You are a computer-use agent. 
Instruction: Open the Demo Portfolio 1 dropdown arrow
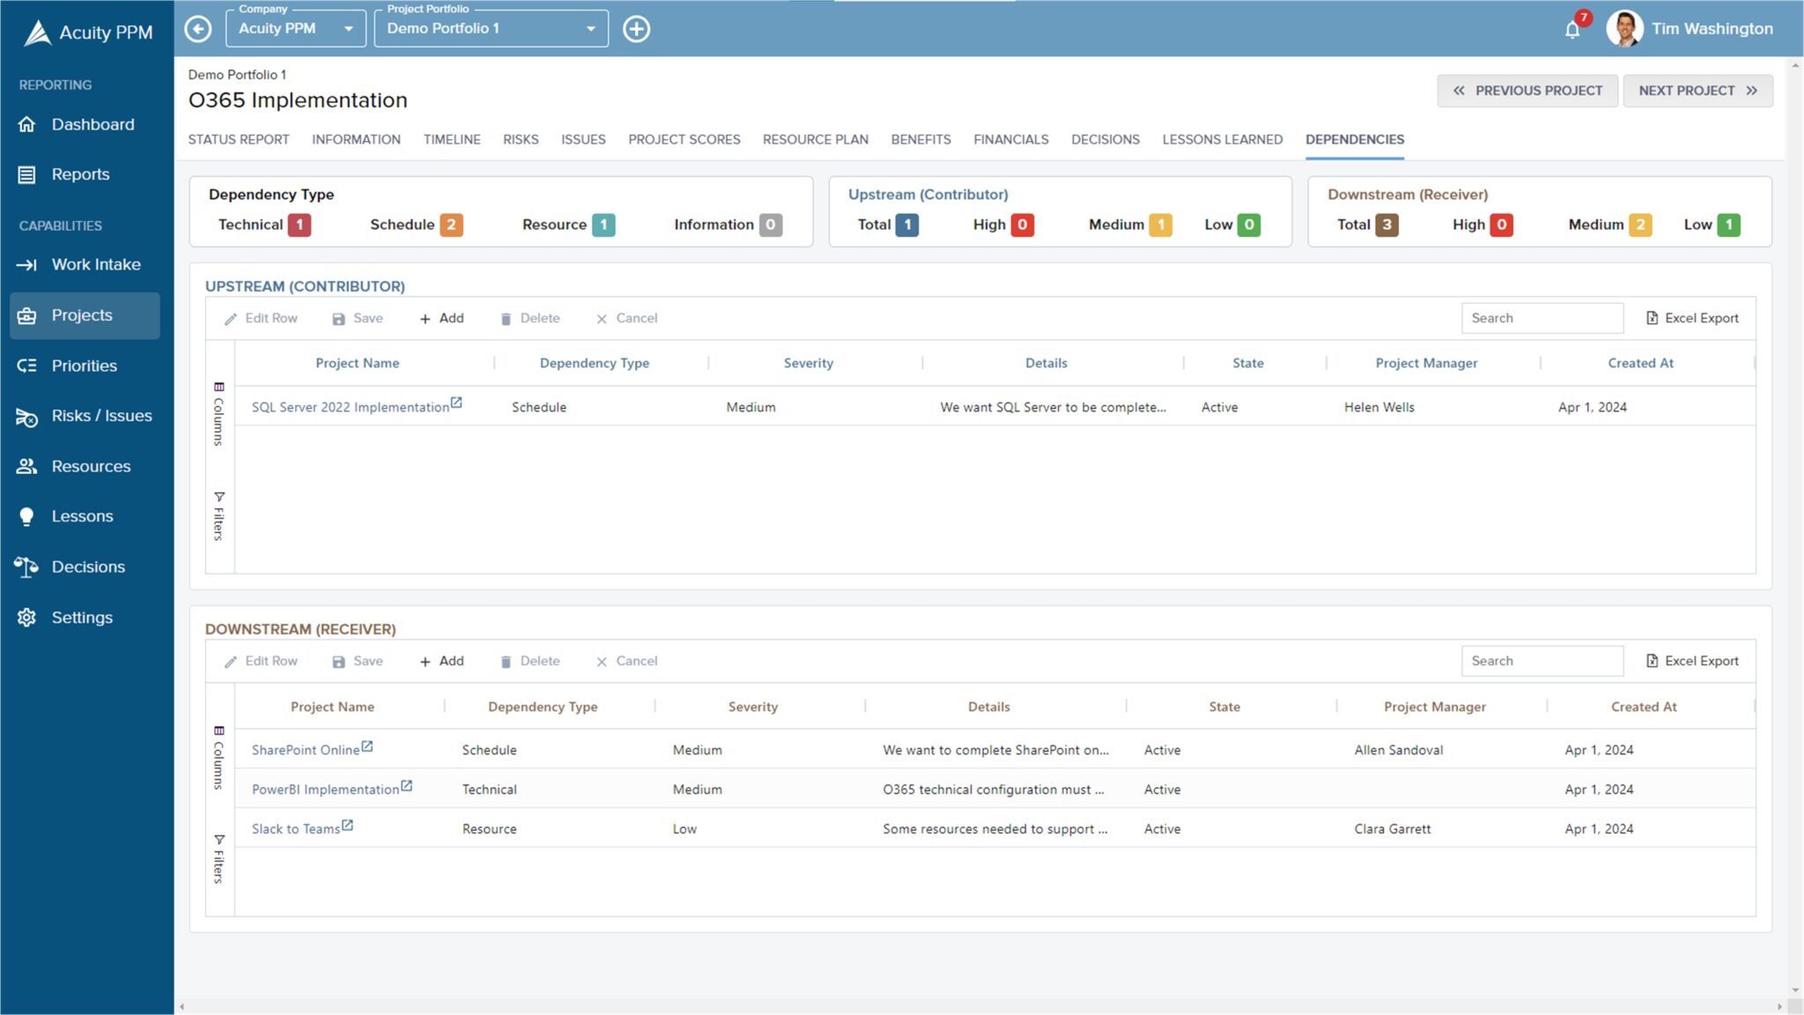pos(591,28)
